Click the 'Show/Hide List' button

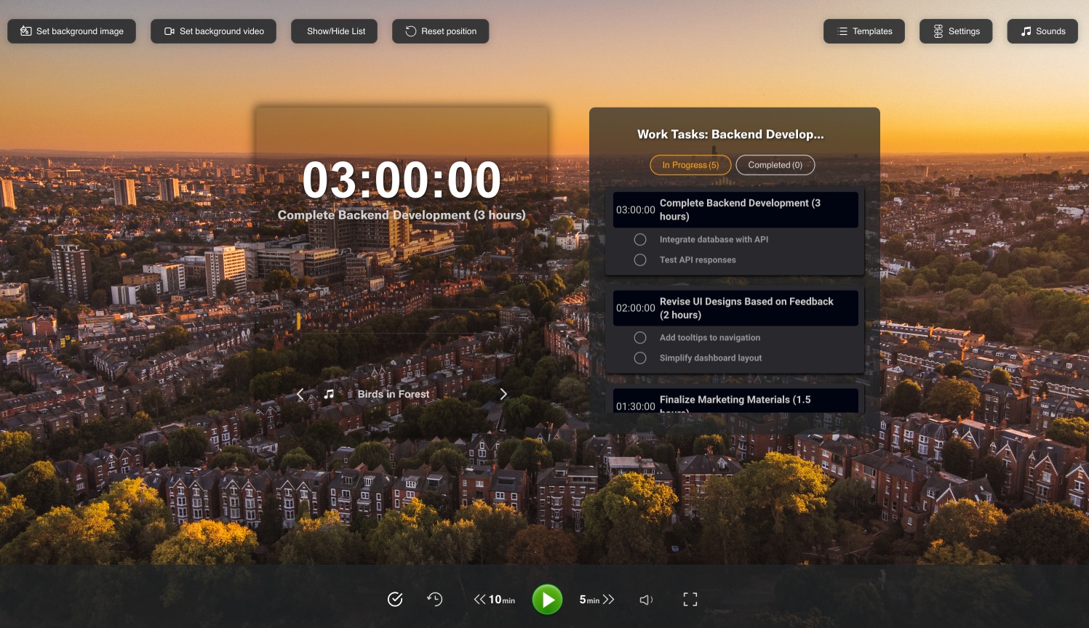click(334, 31)
